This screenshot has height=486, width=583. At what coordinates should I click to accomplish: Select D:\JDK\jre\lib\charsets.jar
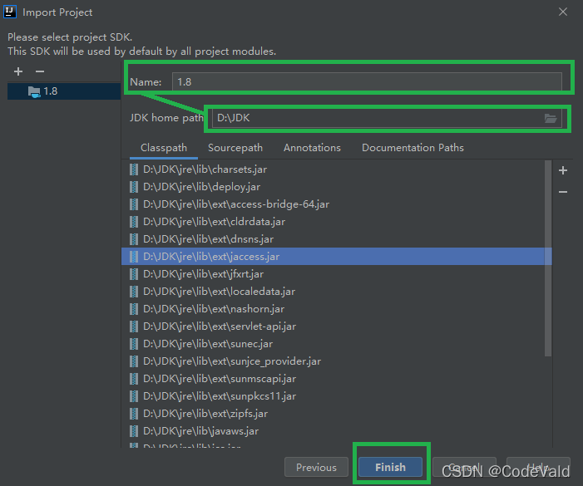(336, 169)
